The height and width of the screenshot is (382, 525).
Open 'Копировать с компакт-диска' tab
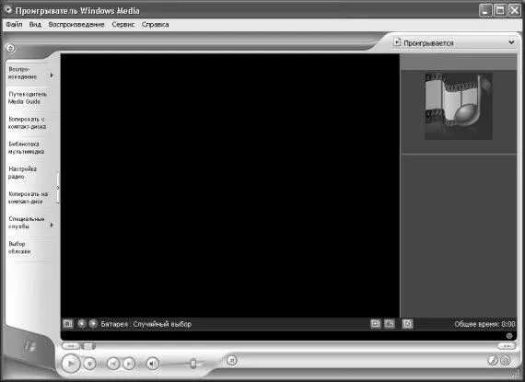pos(27,122)
